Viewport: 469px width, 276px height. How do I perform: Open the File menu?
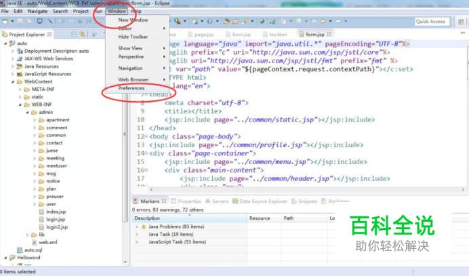[x=5, y=11]
